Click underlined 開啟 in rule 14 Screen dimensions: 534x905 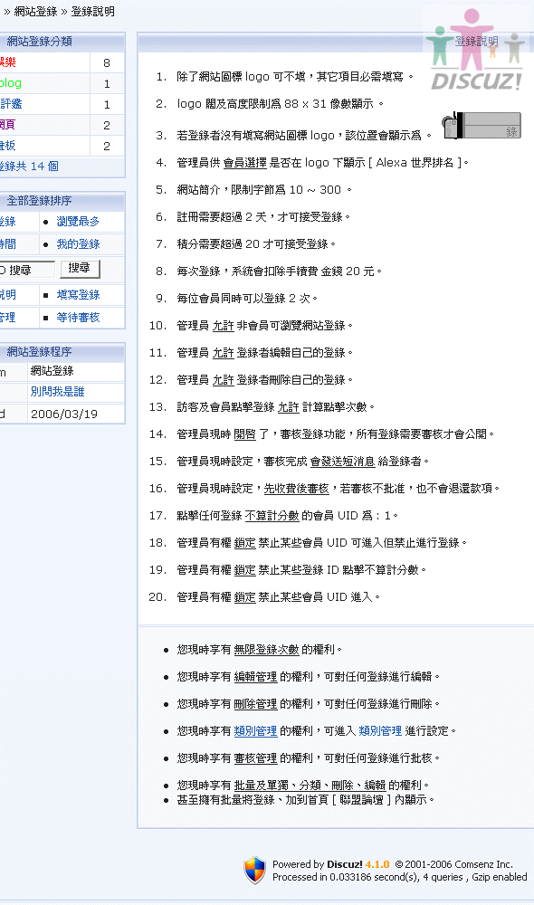point(244,434)
